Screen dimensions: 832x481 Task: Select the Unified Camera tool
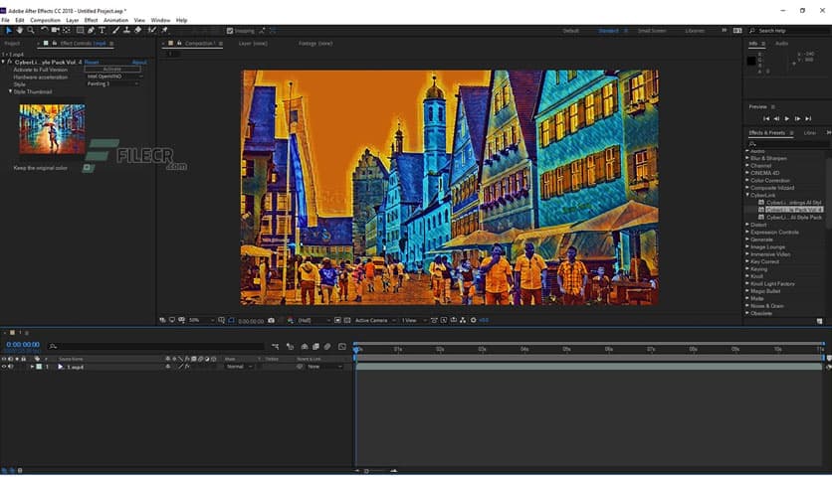55,31
